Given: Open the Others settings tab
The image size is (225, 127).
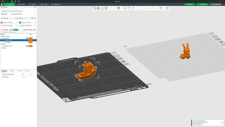Looking at the screenshot, I should (x=27, y=71).
